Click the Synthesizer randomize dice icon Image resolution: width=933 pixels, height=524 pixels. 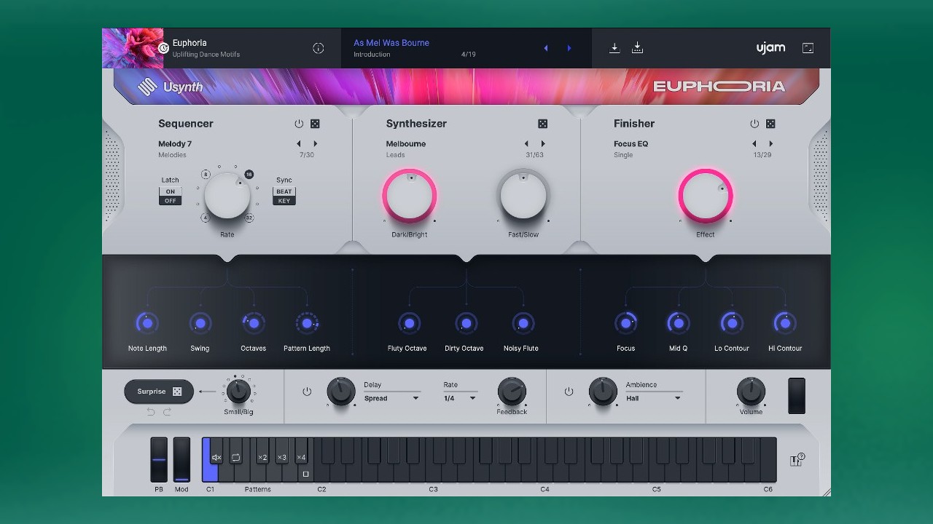[543, 124]
